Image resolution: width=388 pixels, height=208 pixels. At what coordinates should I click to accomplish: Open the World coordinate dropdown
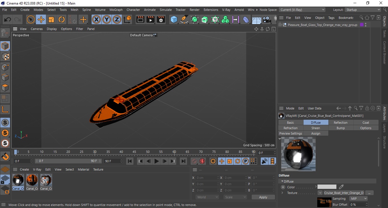pos(207,197)
